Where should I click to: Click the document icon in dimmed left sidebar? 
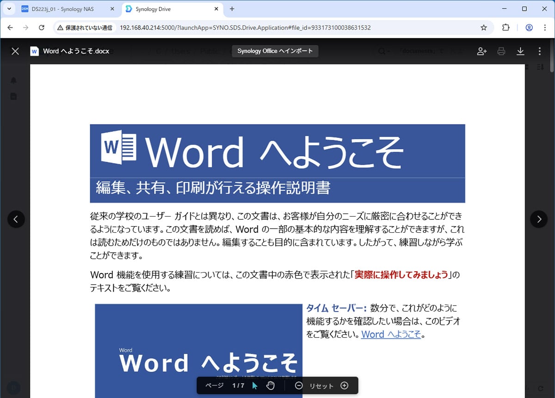(14, 96)
